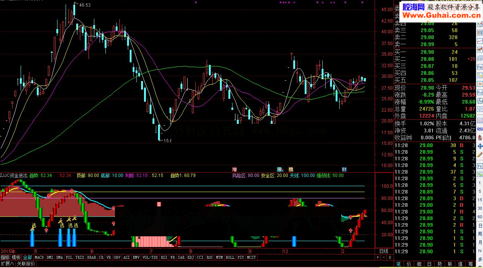Click the small o button beside 日线
Screen dimensions: 483x268
point(390,257)
